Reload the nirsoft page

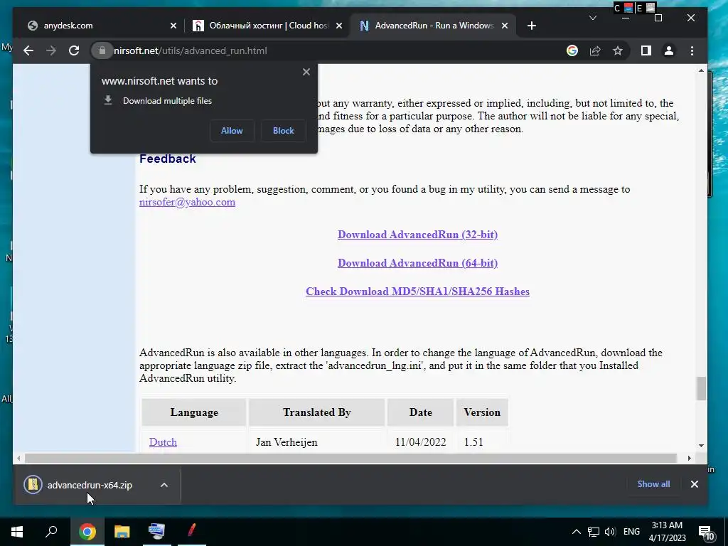click(74, 50)
